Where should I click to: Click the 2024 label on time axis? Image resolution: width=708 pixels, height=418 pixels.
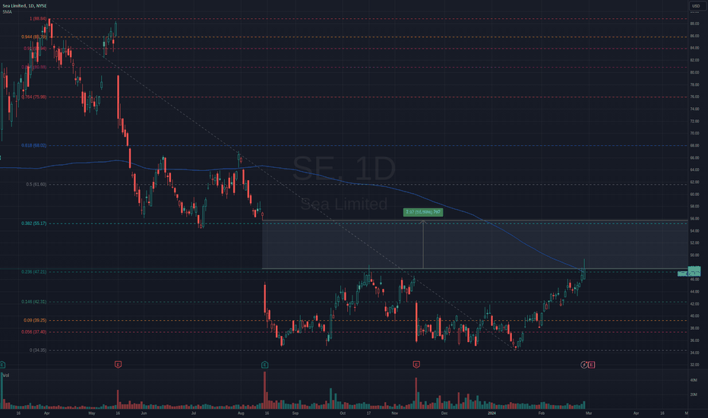[x=491, y=413]
